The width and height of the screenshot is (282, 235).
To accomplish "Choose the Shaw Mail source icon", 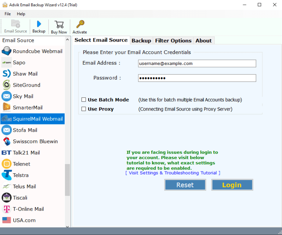I will pos(7,74).
